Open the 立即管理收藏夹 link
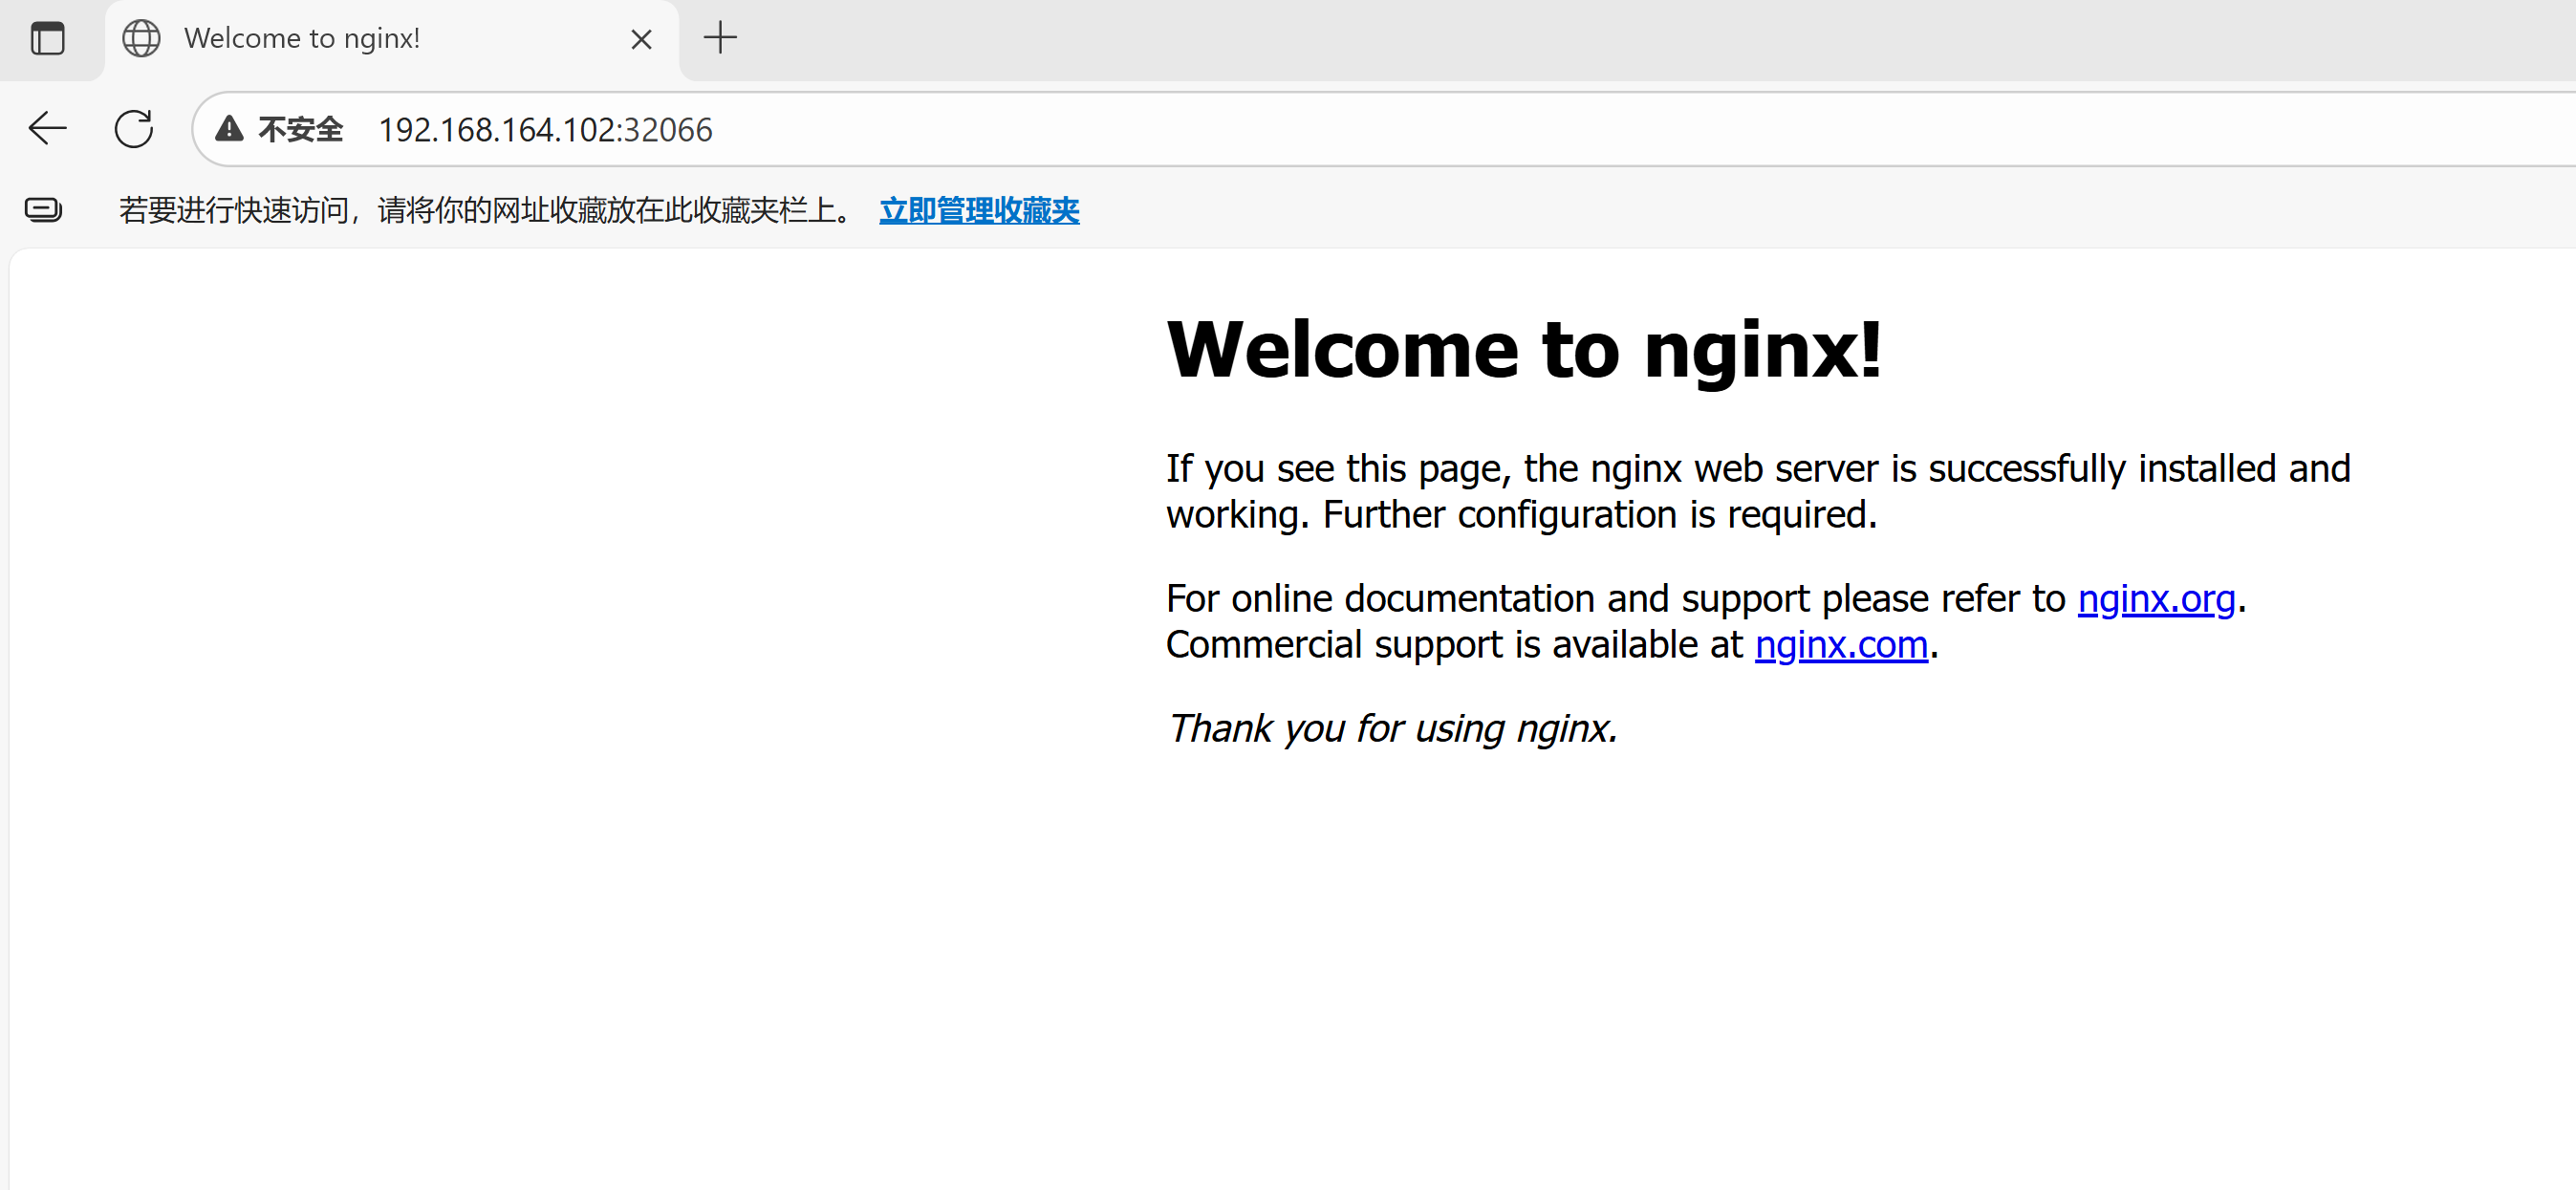This screenshot has height=1190, width=2576. pyautogui.click(x=978, y=210)
